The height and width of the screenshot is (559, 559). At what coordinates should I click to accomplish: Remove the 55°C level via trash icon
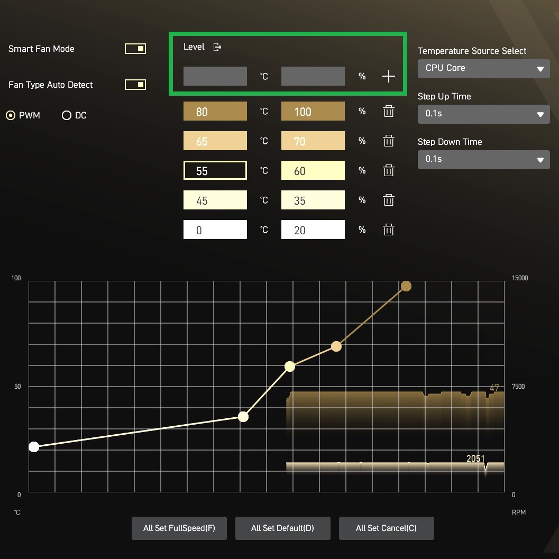[x=388, y=171]
